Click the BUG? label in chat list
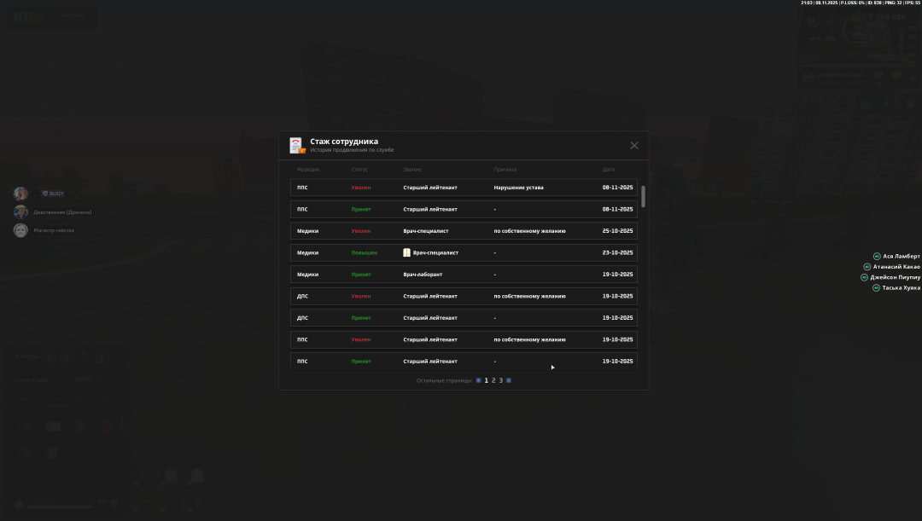Screen dimensions: 922x521 point(54,194)
